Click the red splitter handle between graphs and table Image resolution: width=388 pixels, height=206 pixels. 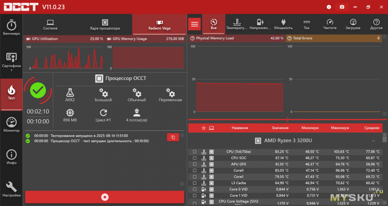click(x=287, y=120)
